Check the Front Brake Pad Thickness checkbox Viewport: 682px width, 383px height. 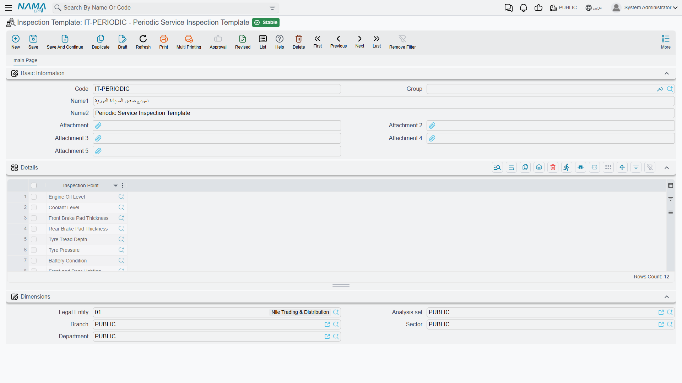coord(34,218)
